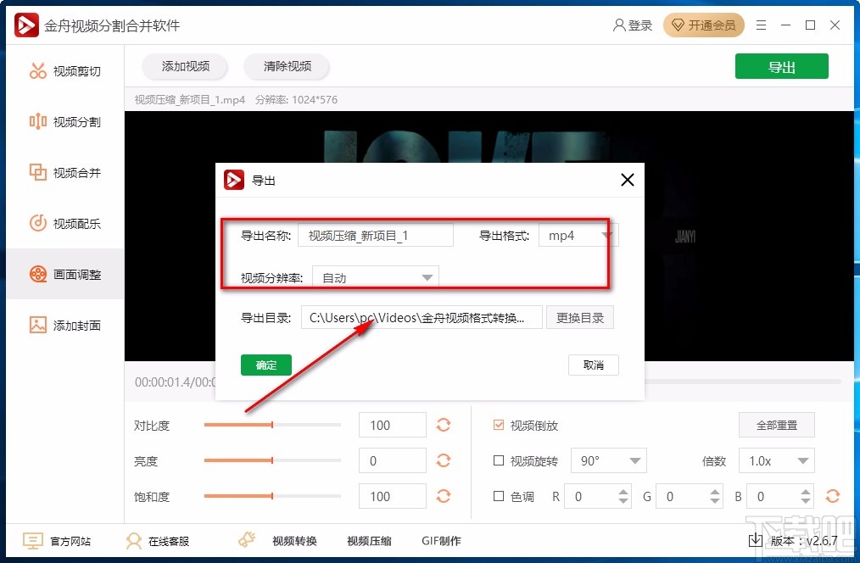The height and width of the screenshot is (563, 860).
Task: Confirm export with the 确定 button
Action: click(x=265, y=365)
